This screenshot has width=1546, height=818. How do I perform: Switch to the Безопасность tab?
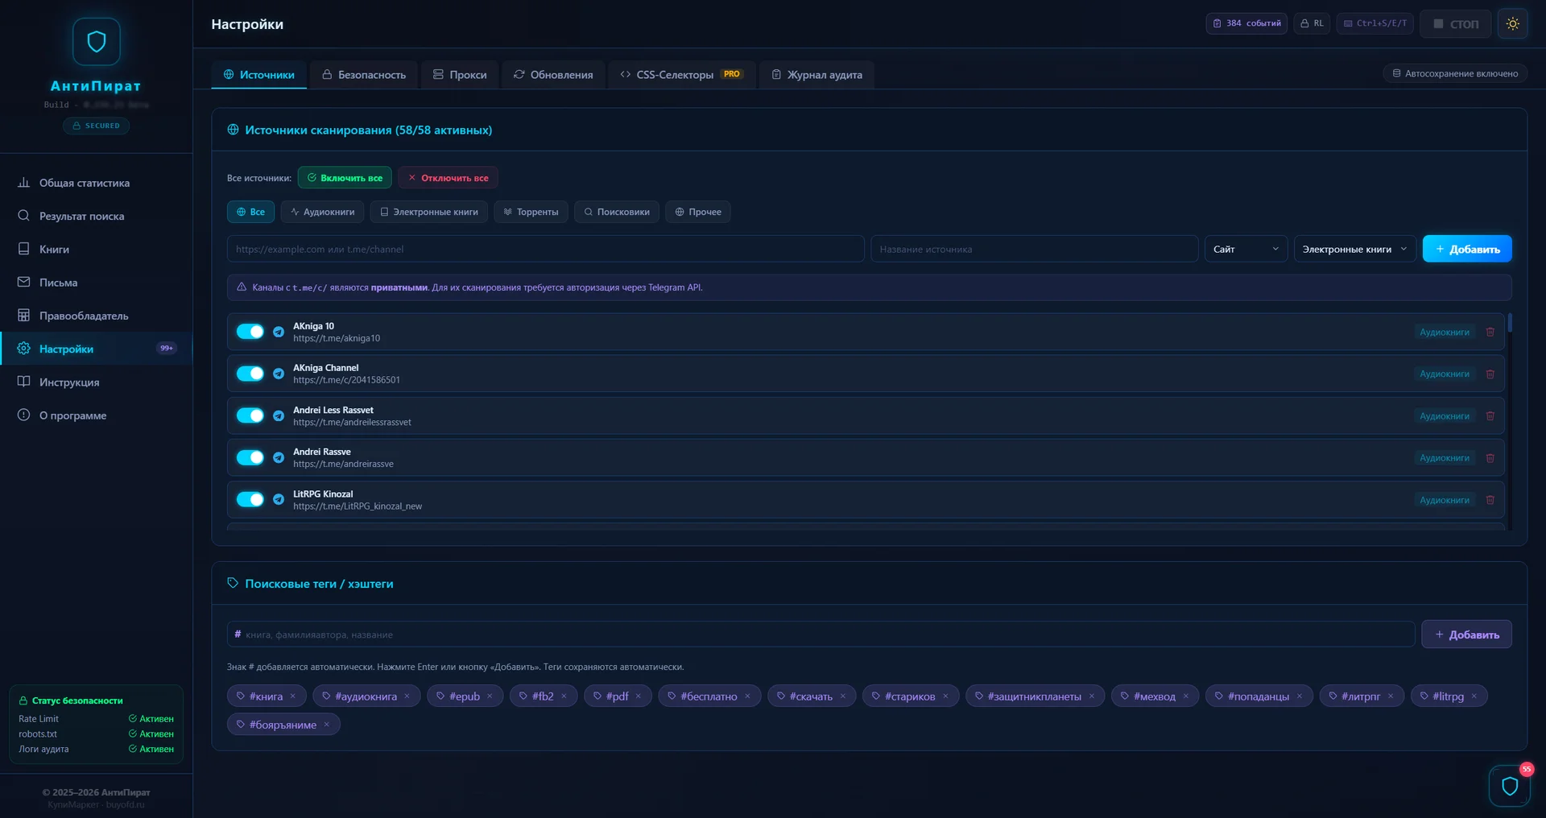point(364,75)
